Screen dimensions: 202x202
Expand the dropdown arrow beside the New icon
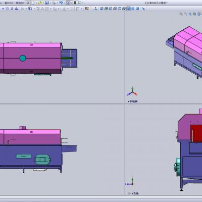click(x=36, y=3)
